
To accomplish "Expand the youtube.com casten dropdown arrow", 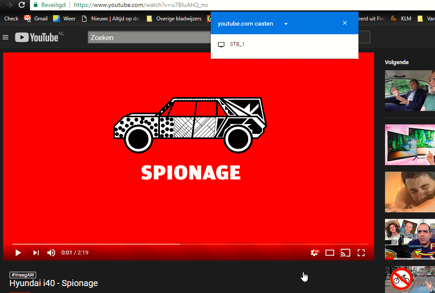I will point(286,24).
